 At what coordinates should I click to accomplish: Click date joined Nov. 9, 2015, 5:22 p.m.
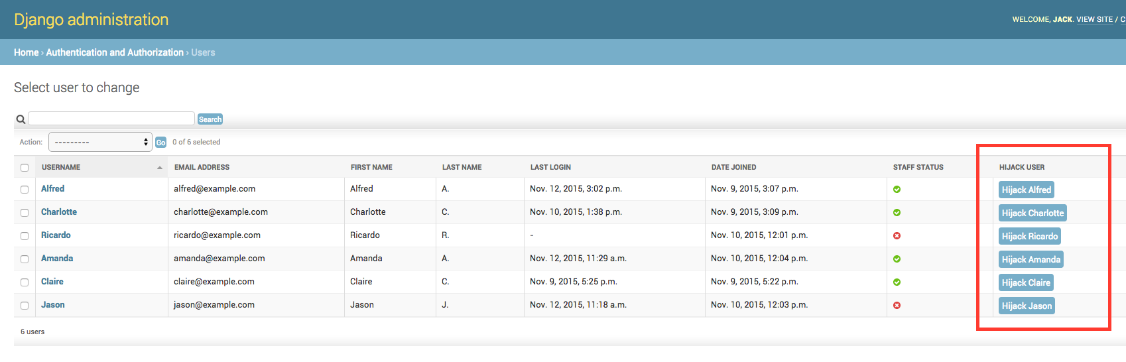(755, 282)
